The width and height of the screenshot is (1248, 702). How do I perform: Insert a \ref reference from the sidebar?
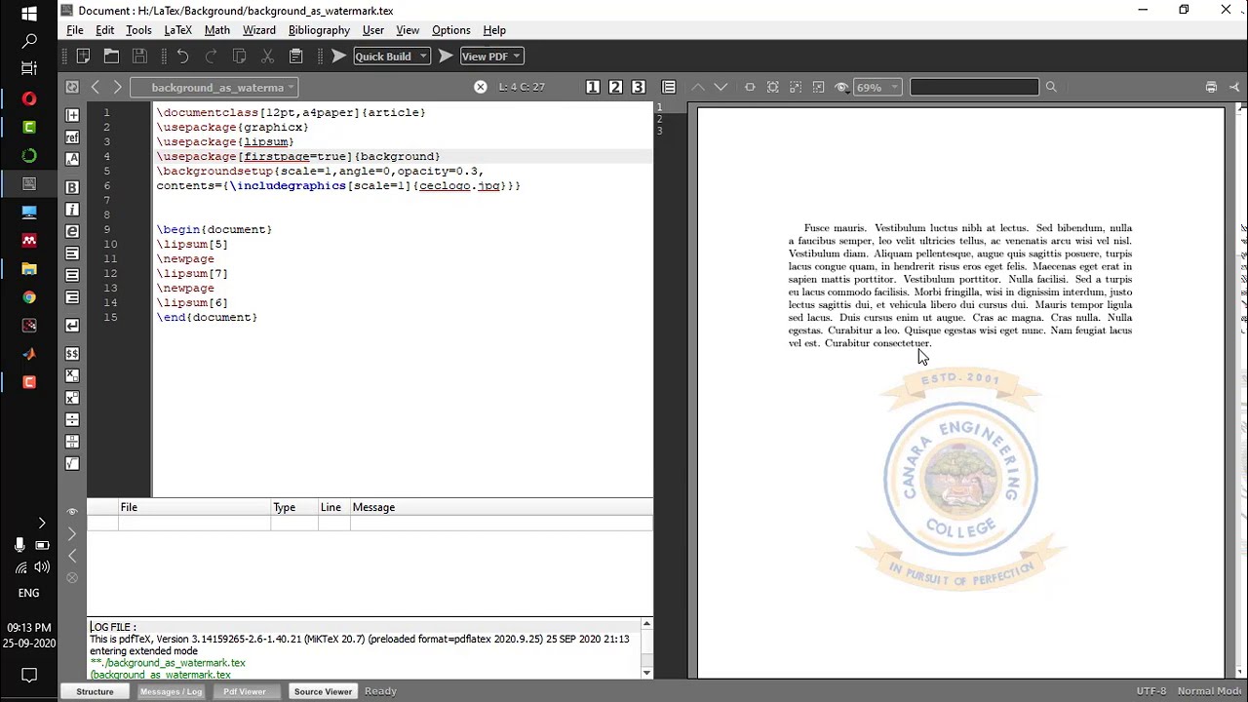click(x=72, y=137)
